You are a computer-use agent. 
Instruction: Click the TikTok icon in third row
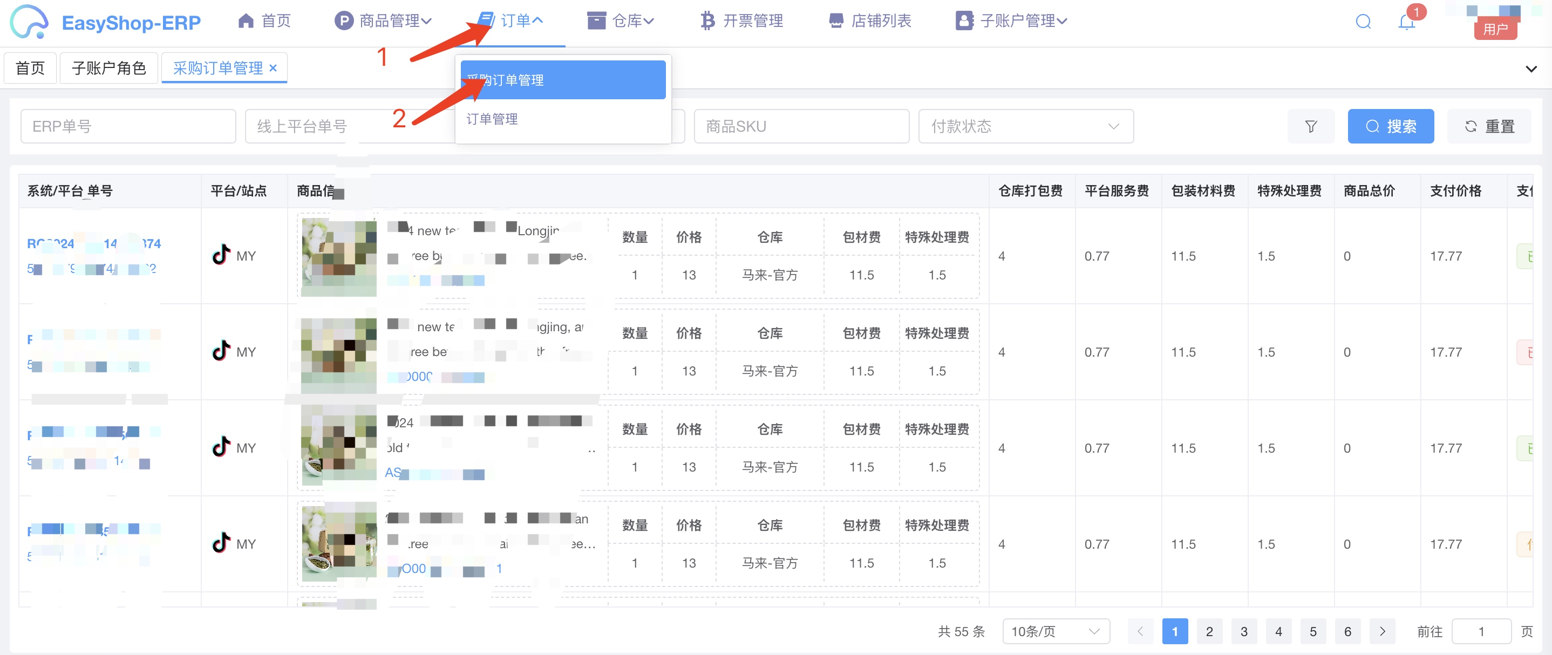[x=221, y=447]
